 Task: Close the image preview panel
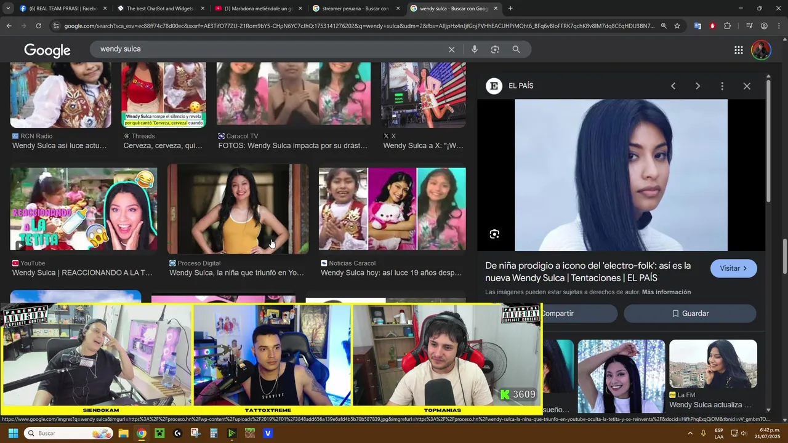point(747,86)
